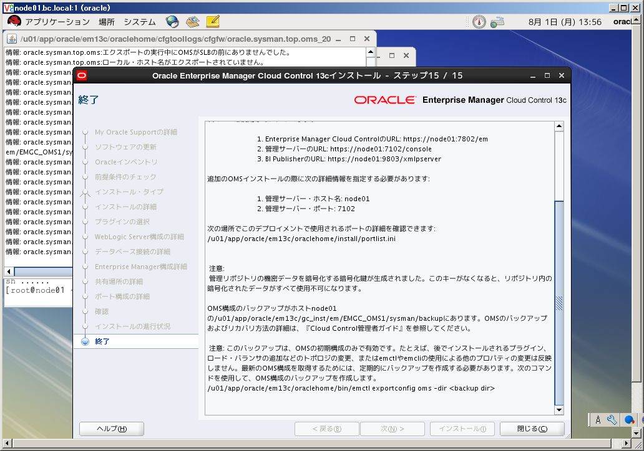The image size is (644, 451).
Task: Close the cfgfw log window
Action: (367, 39)
